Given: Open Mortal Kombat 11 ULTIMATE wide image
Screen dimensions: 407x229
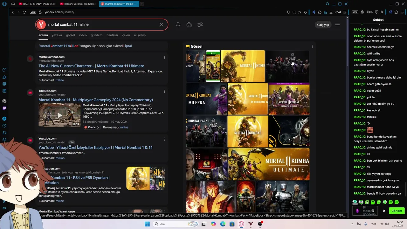Looking at the screenshot, I should point(269,164).
